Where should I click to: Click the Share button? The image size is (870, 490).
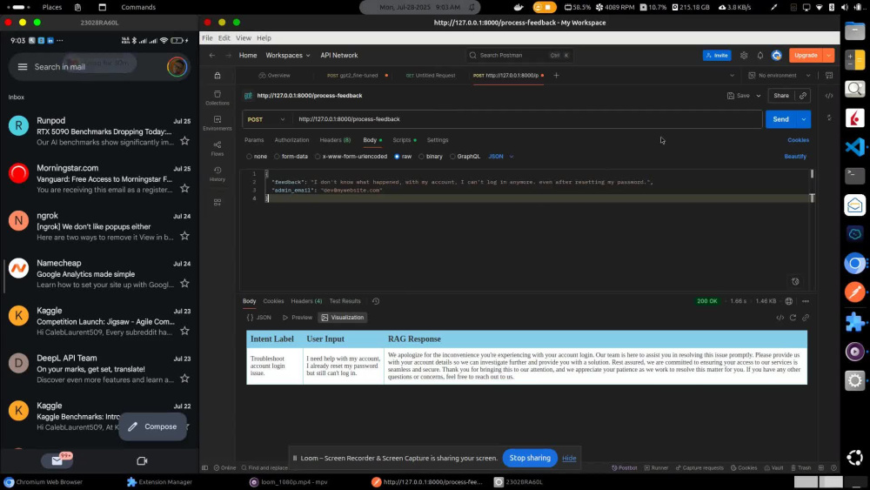point(781,96)
